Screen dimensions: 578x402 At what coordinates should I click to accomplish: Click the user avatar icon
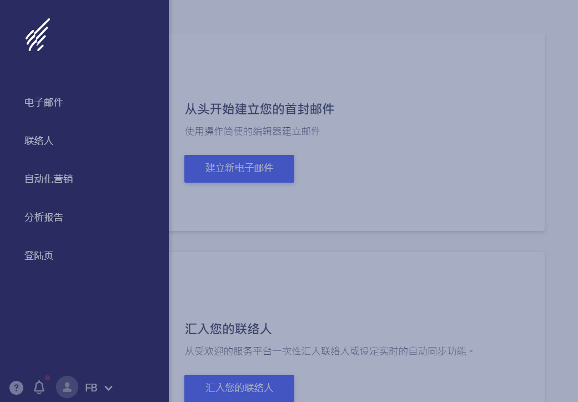pos(67,388)
